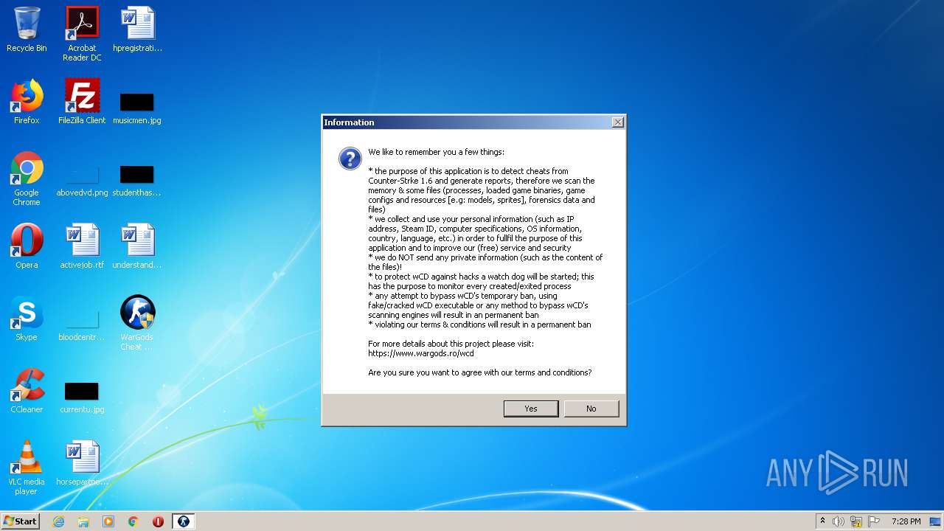Open the media player taskbar icon

point(108,521)
